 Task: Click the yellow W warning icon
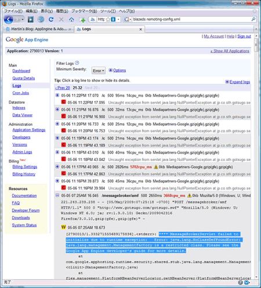64,227
